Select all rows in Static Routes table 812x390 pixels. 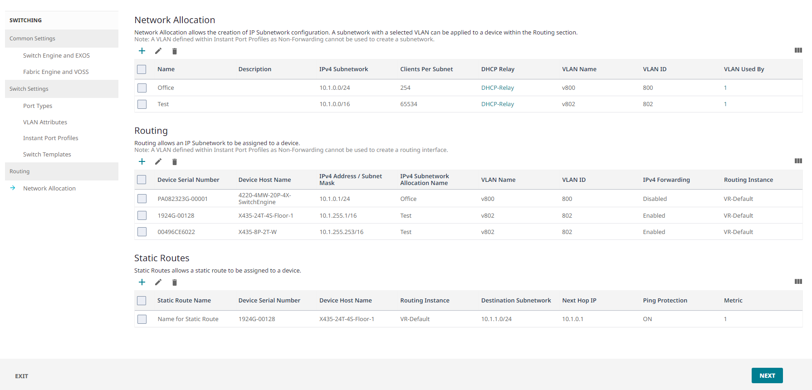coord(142,301)
